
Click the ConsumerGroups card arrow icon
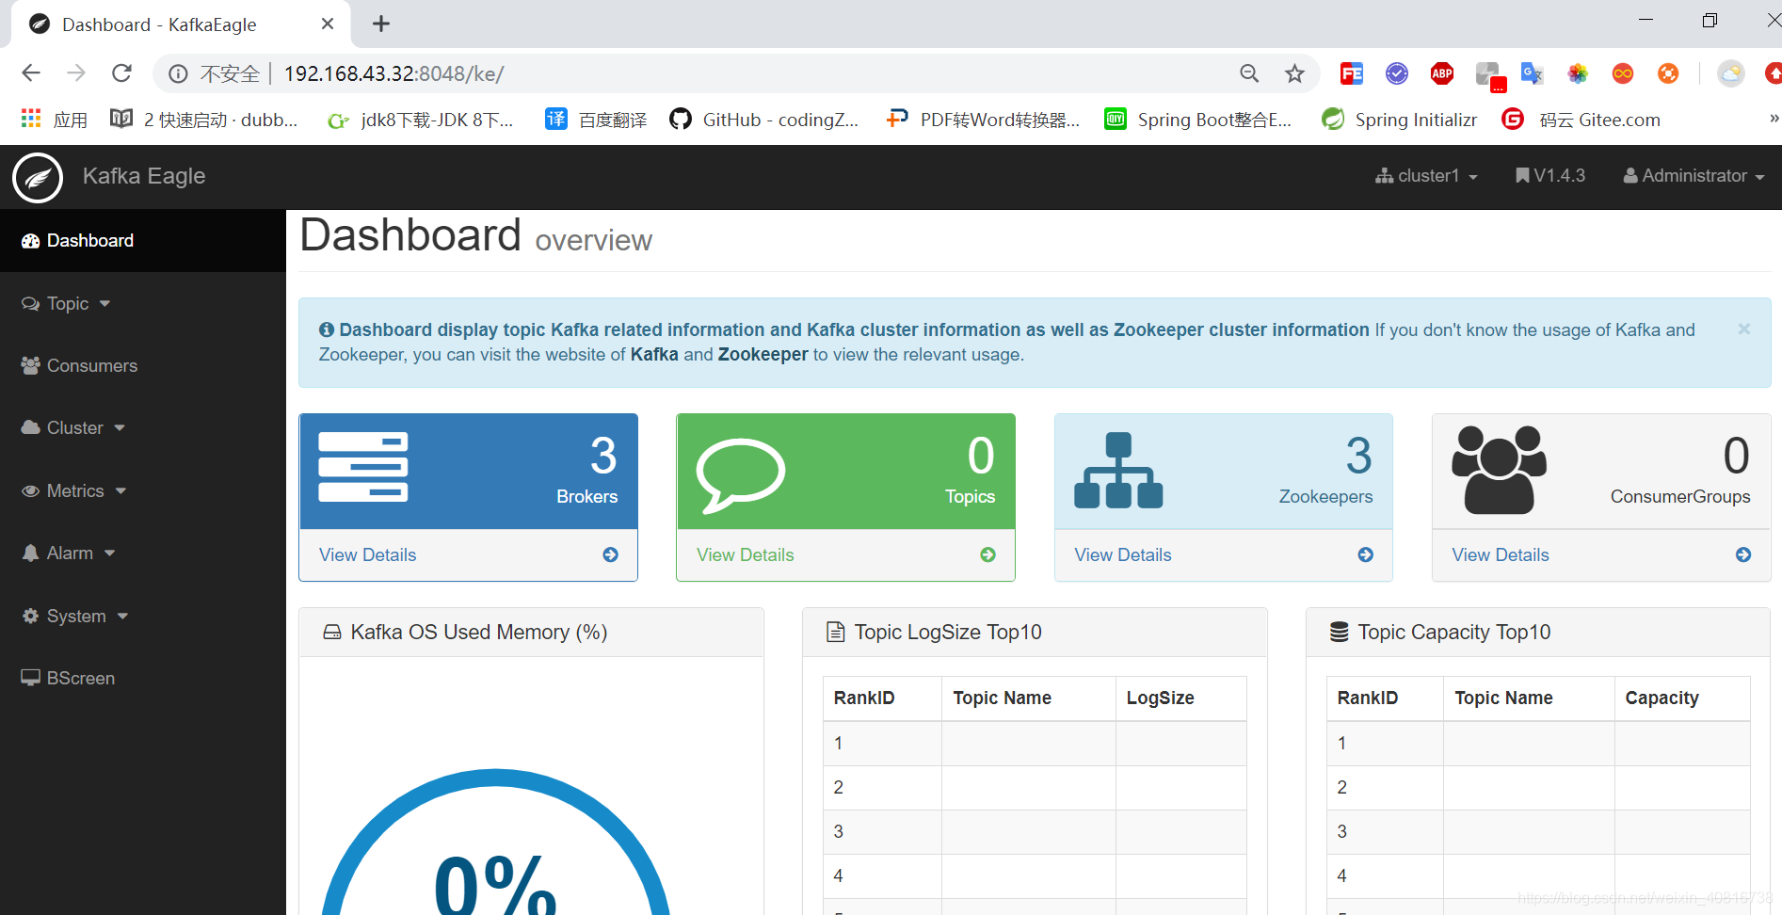click(x=1743, y=555)
